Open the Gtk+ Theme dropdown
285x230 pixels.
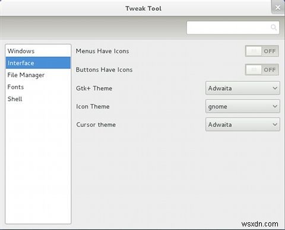coord(243,88)
